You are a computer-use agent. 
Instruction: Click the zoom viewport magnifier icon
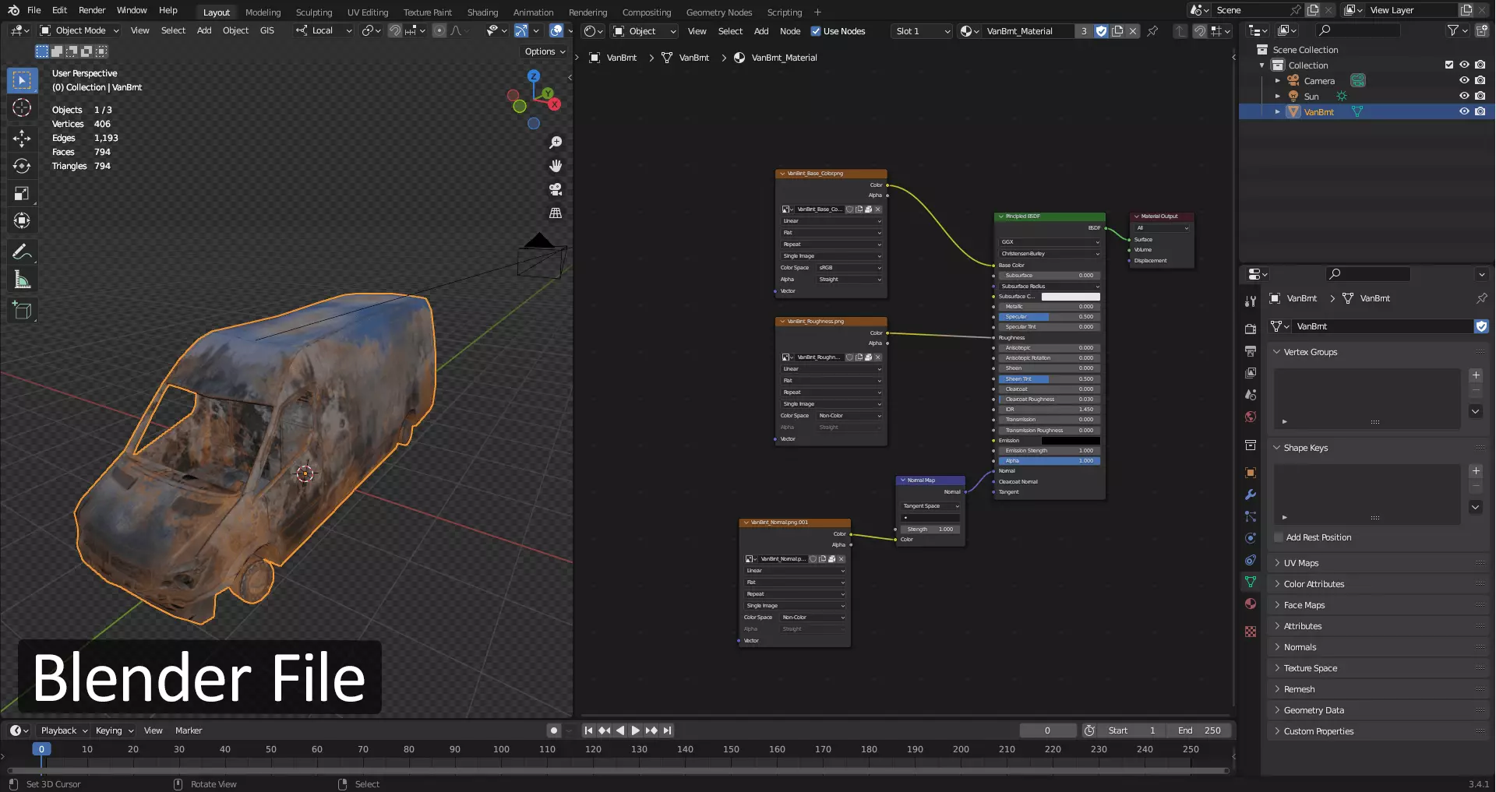tap(556, 143)
